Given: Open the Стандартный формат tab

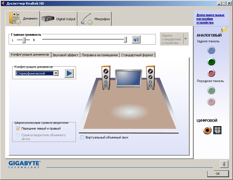Looking at the screenshot, I should pyautogui.click(x=137, y=55).
